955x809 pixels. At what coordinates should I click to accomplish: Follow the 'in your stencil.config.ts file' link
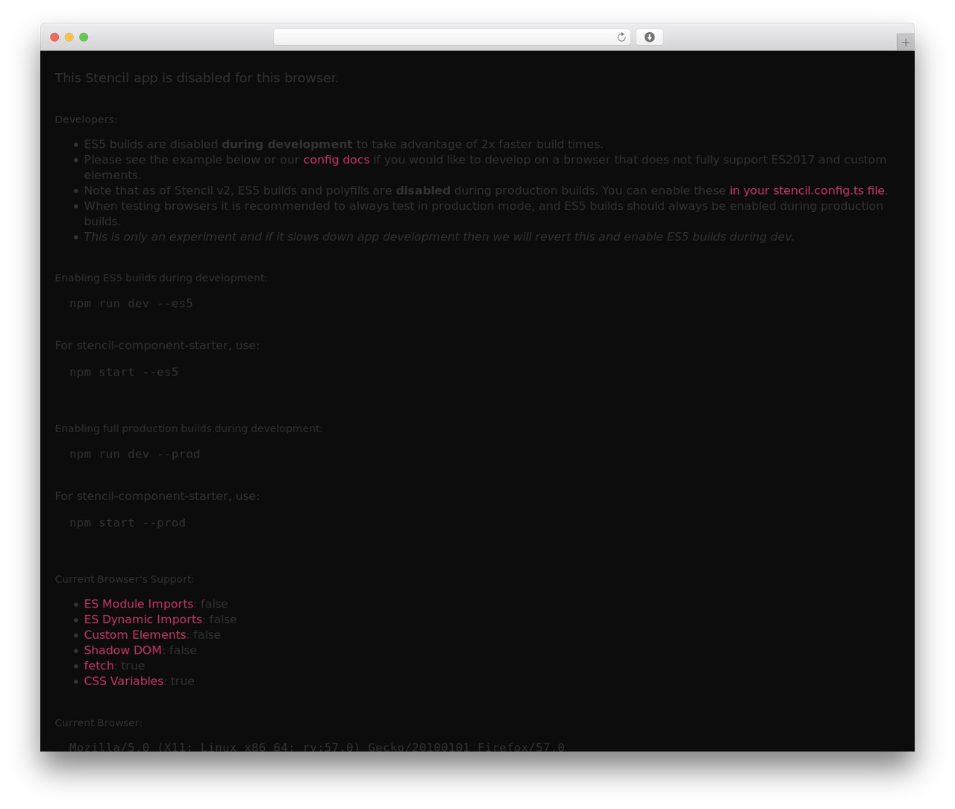click(x=807, y=190)
